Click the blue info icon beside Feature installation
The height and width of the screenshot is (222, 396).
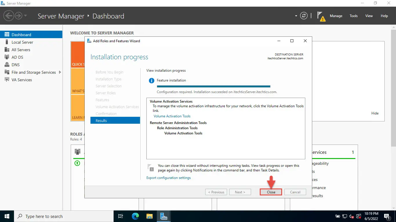151,81
